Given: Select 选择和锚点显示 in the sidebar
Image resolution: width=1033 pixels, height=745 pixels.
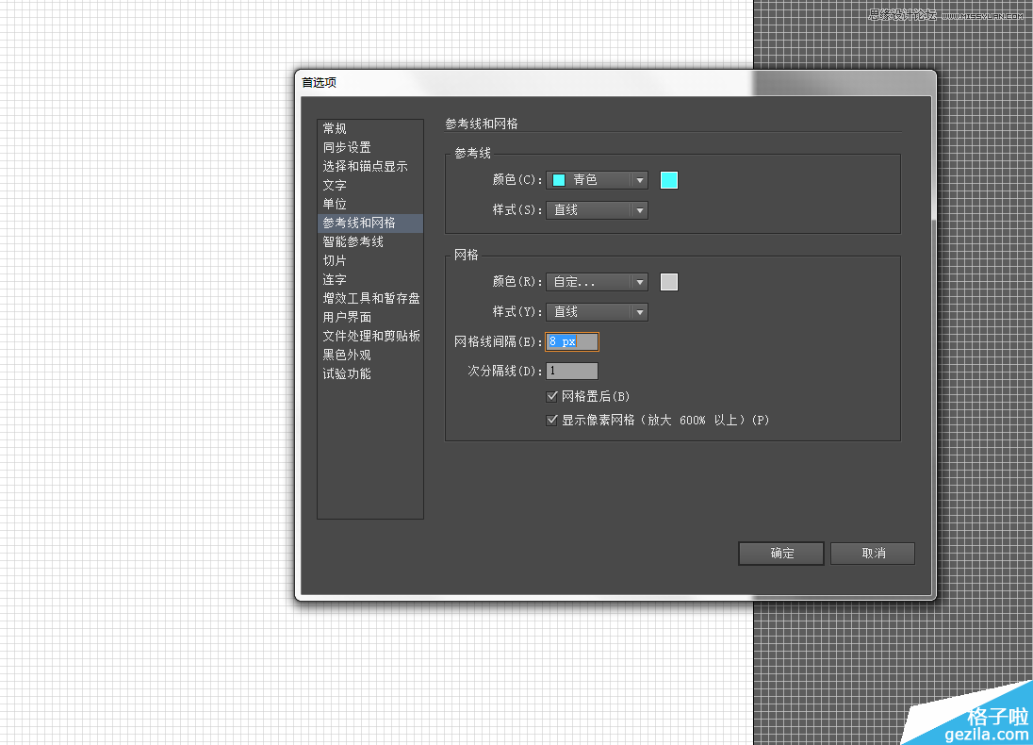Looking at the screenshot, I should (365, 166).
